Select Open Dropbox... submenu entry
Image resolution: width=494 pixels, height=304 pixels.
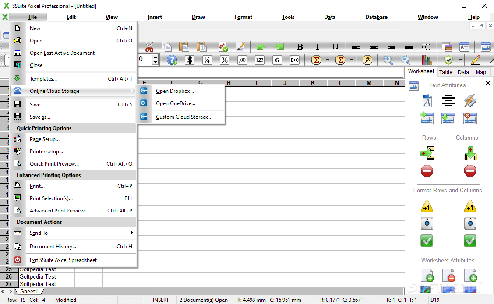point(180,91)
